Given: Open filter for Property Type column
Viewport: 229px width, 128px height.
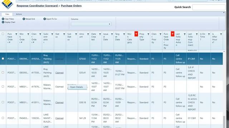Looking at the screenshot, I should point(148,34).
